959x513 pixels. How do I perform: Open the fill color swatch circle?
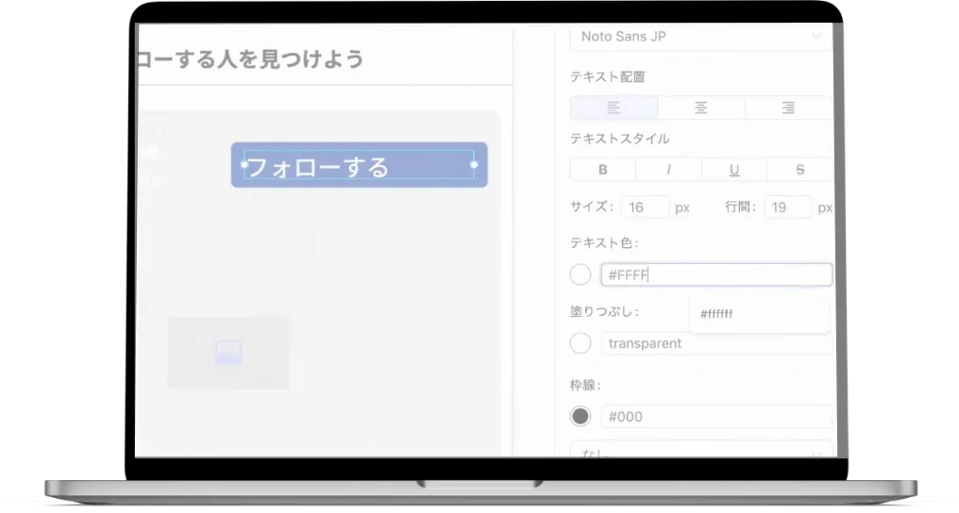coord(580,343)
